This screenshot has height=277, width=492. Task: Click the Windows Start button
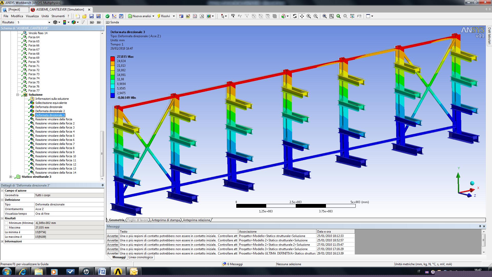[7, 271]
